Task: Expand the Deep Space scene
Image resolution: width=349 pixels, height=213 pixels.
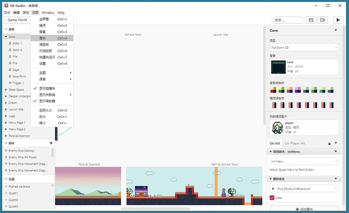Action: (6, 89)
